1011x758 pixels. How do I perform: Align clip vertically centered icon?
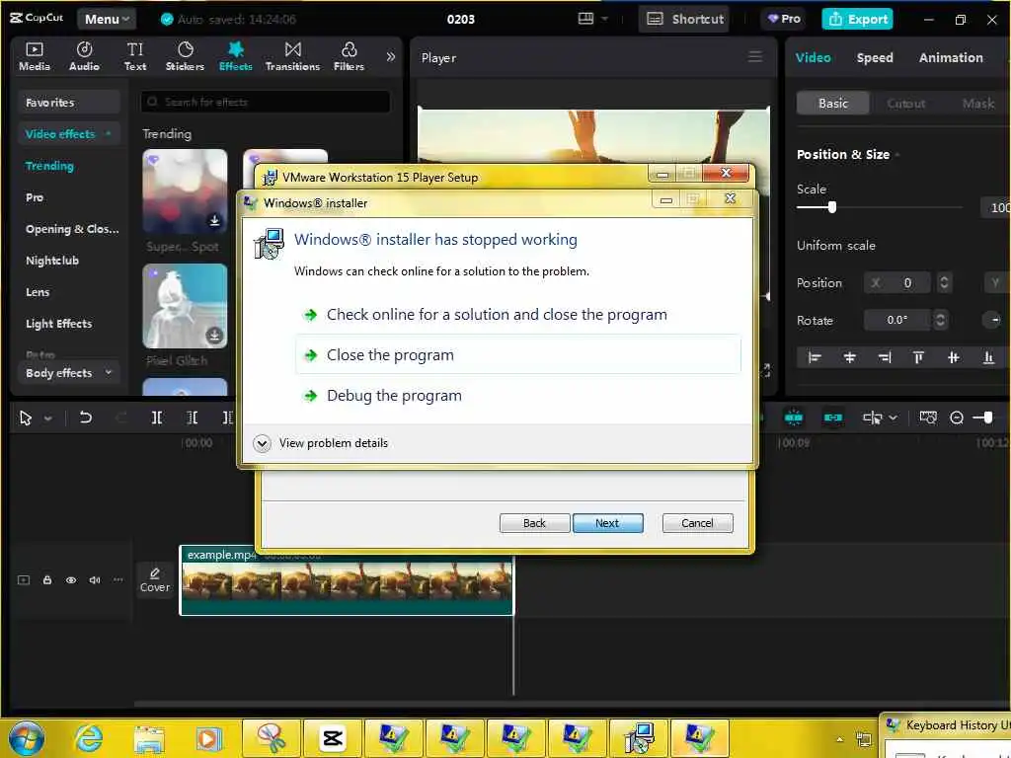[953, 357]
